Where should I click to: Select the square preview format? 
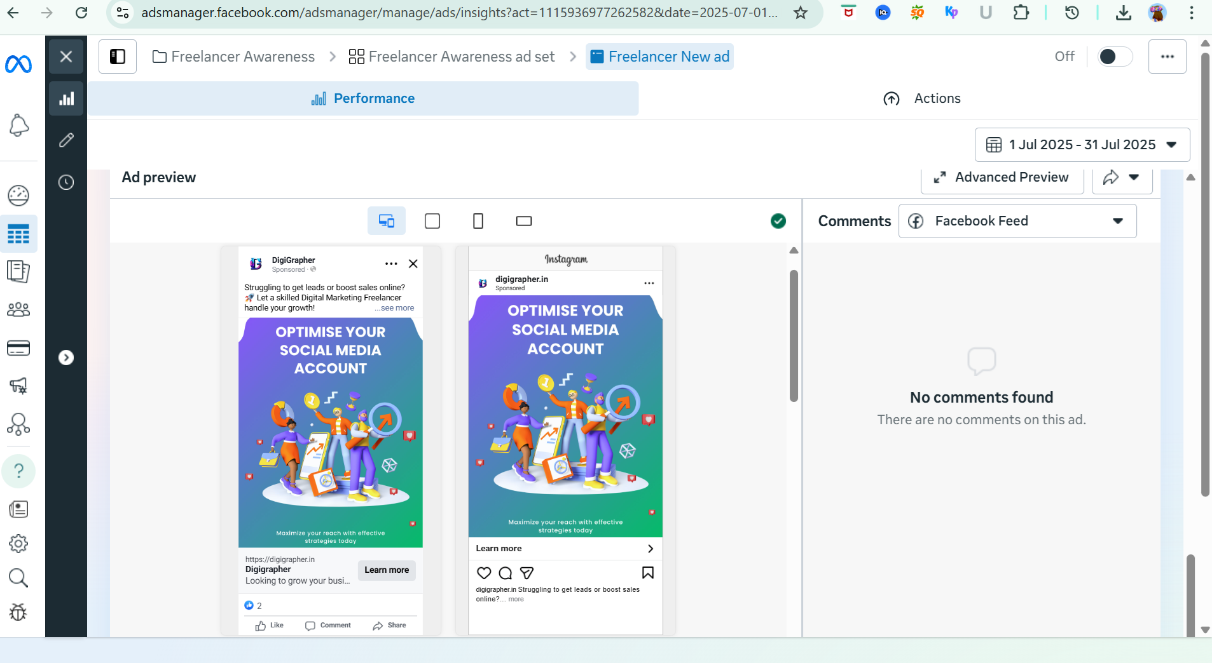tap(432, 221)
